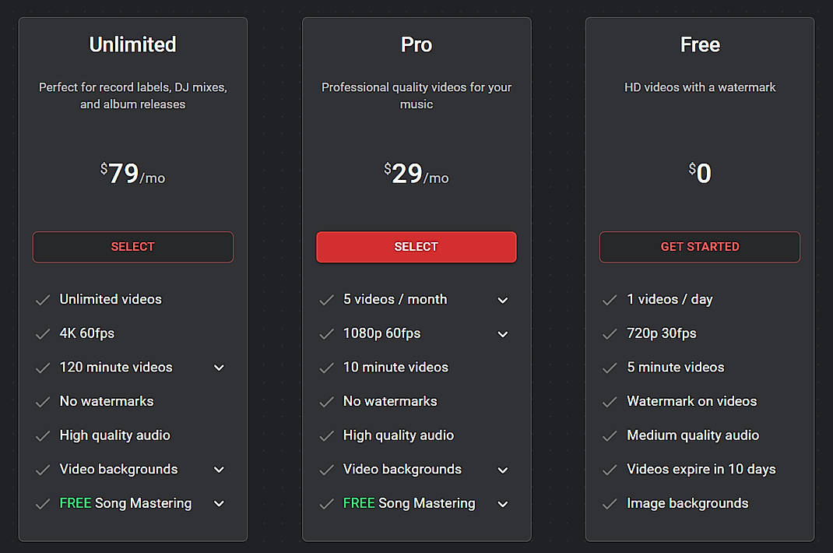Click 'Watermark on videos' feature text

[691, 401]
